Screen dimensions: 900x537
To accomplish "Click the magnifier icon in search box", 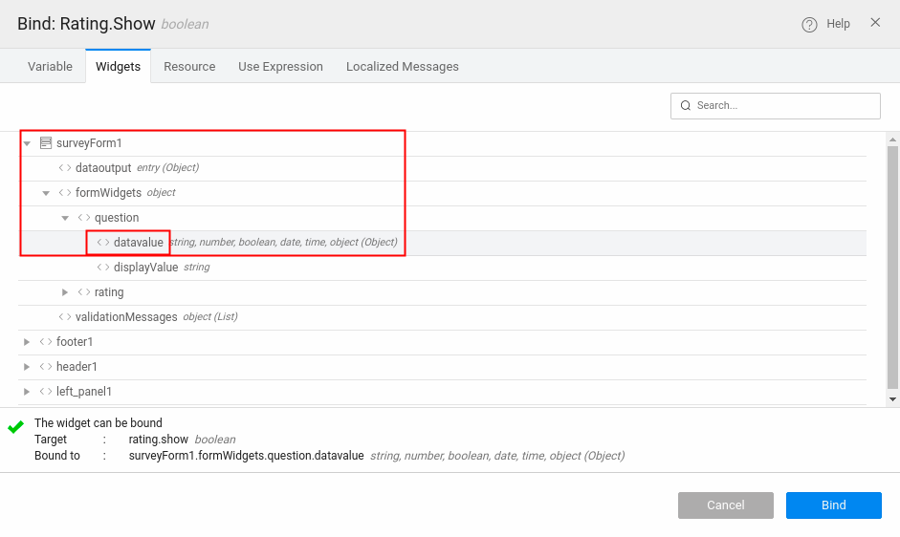I will [686, 106].
